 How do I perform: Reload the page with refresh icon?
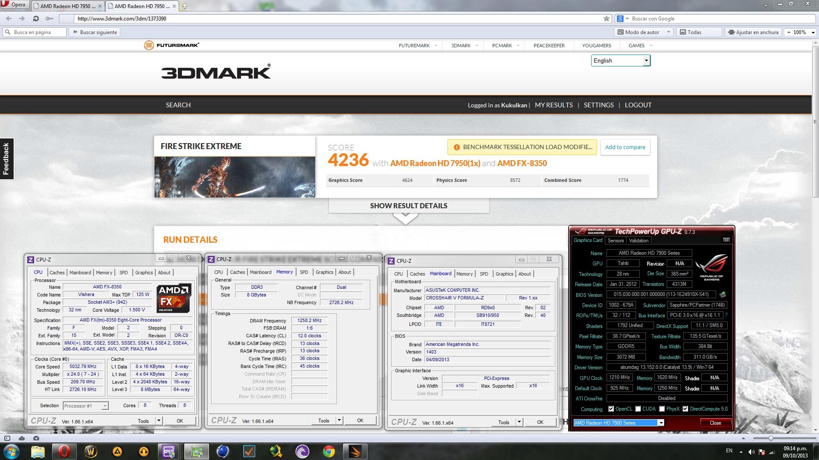tap(36, 19)
